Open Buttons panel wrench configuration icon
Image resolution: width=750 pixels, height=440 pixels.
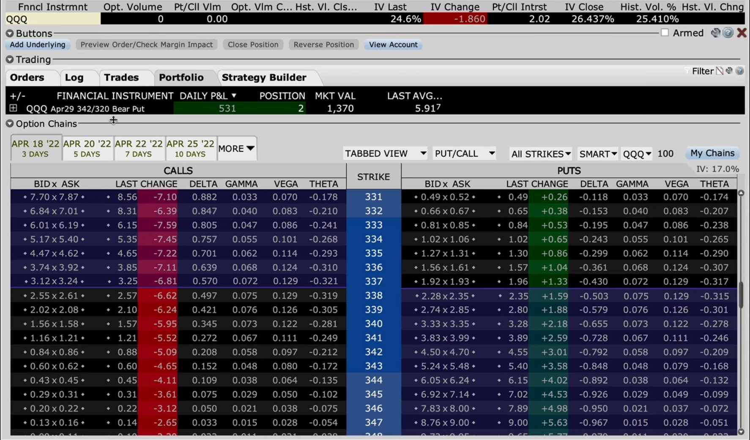click(715, 33)
